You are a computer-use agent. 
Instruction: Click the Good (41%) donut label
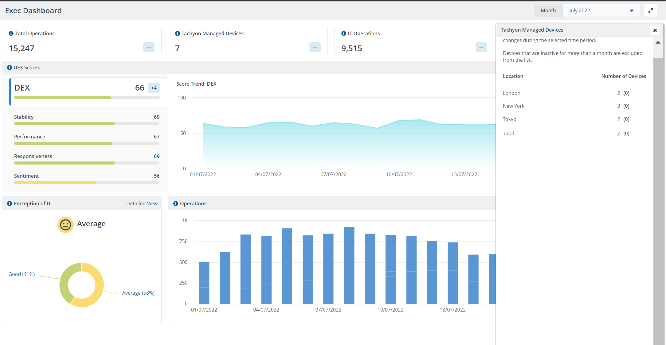coord(22,274)
